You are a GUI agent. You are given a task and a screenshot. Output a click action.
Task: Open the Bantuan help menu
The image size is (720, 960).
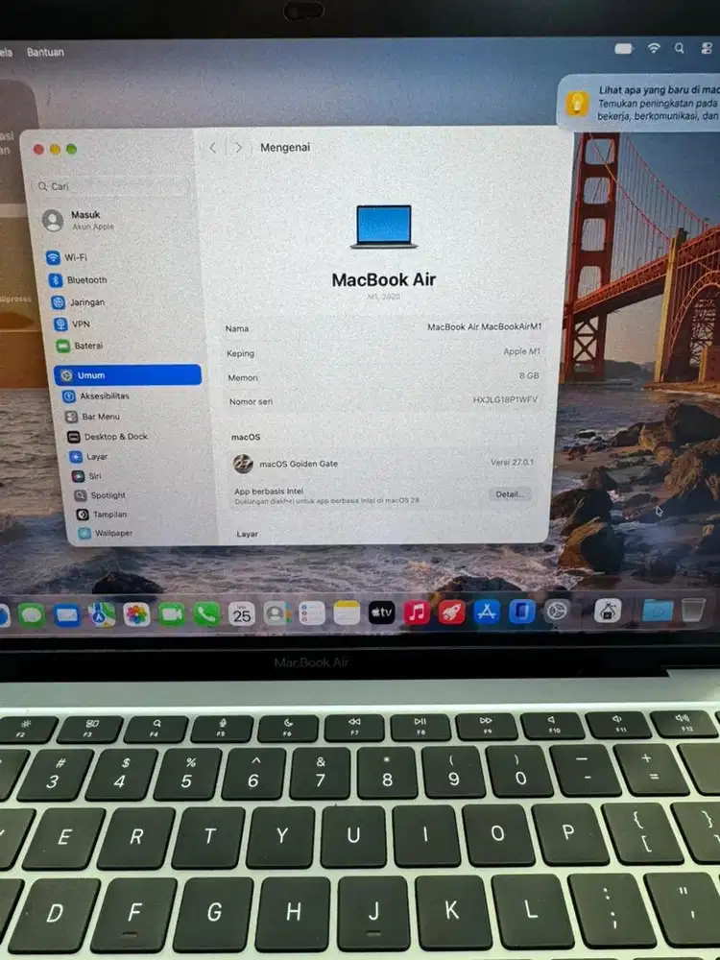coord(45,52)
